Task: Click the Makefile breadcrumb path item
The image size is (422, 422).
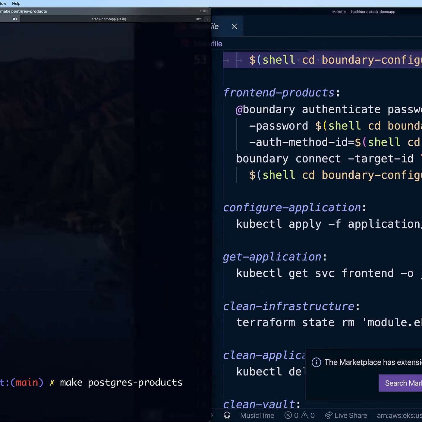Action: click(216, 44)
